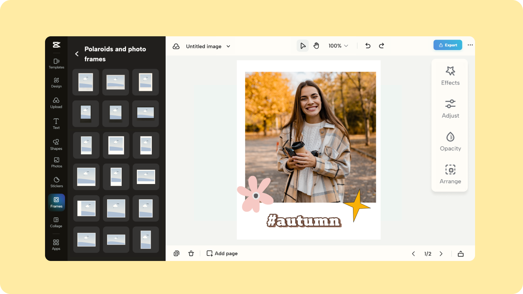The image size is (523, 294).
Task: Switch to the Frames section
Action: [x=56, y=202]
